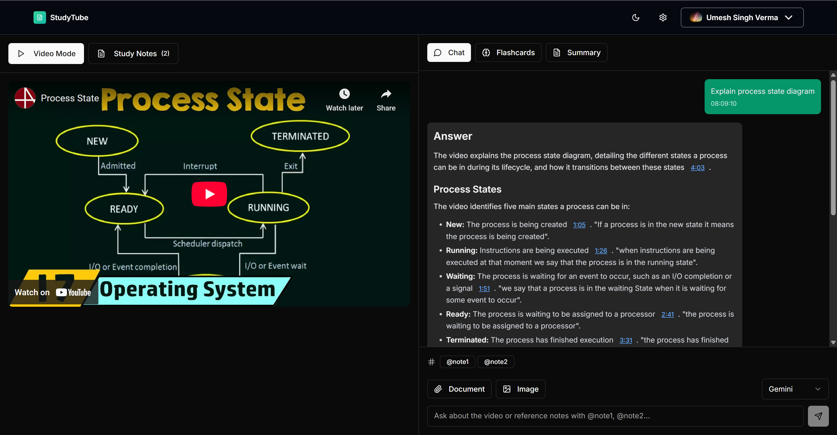Screen dimensions: 837x435
Task: Jump to timestamp 4:03 link
Action: [x=697, y=168]
